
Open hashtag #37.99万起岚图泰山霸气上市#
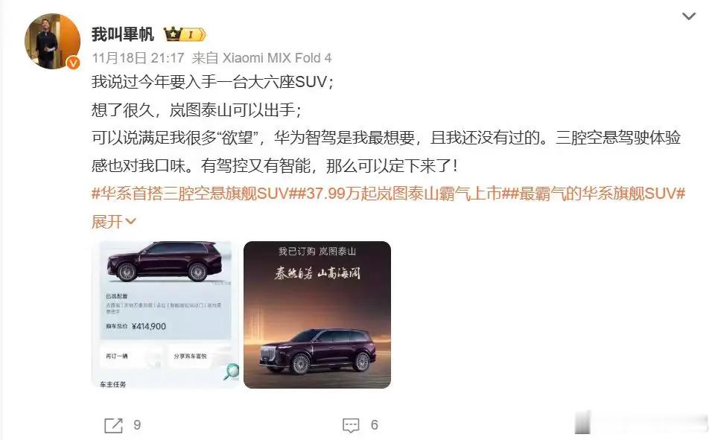pos(403,194)
